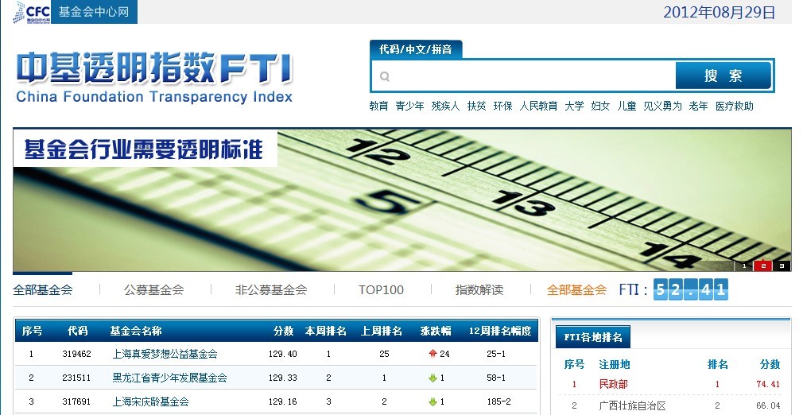
Task: Click the 代码 column header
Action: coord(77,331)
